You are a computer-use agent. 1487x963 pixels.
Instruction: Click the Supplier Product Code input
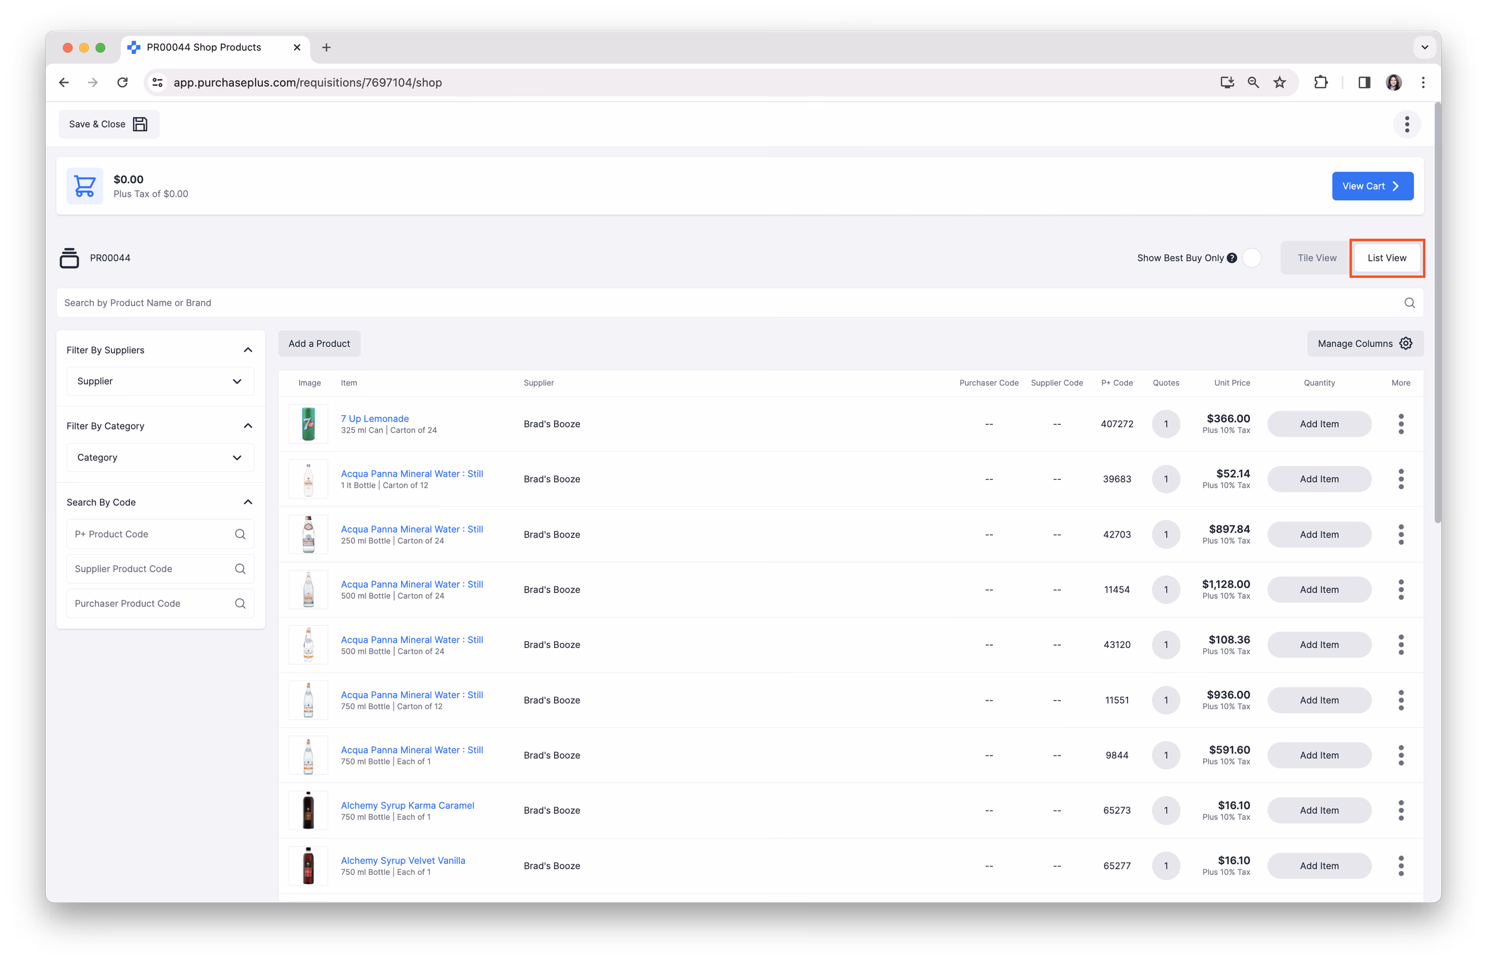coord(160,569)
